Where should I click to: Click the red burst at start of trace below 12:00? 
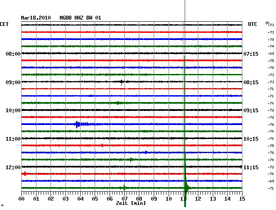(x=25, y=174)
